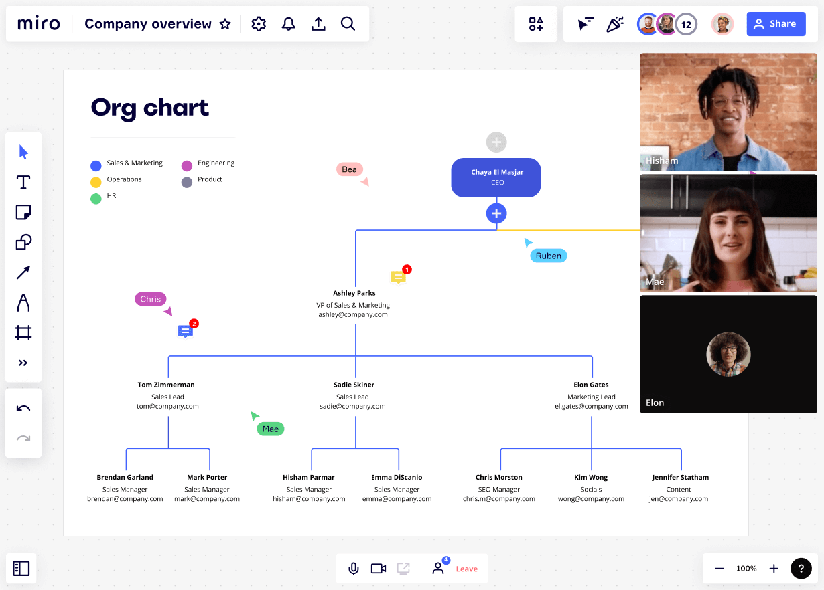
Task: Choose the Shapes tool
Action: 23,242
